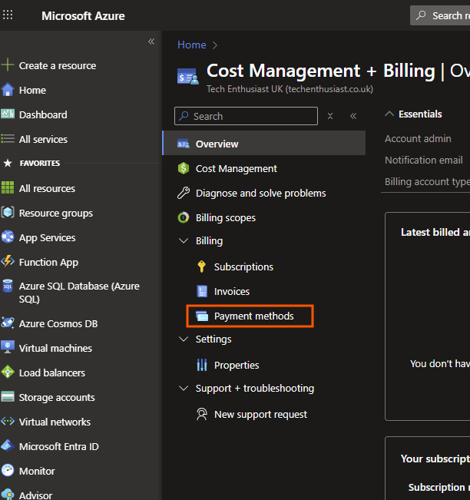Click the Payment methods card icon
The image size is (470, 500).
click(x=202, y=316)
